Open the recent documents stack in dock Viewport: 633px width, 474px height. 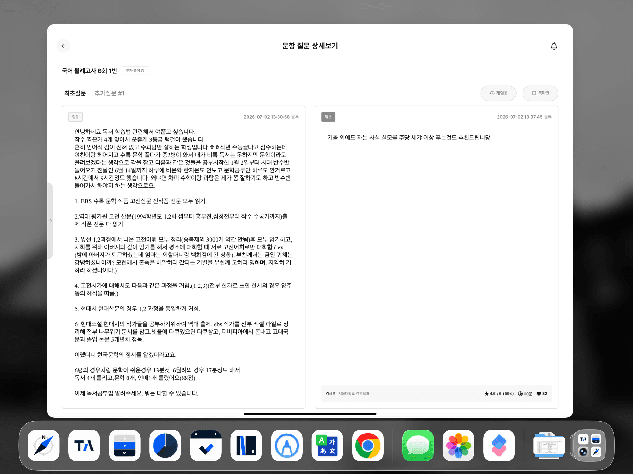pyautogui.click(x=549, y=446)
